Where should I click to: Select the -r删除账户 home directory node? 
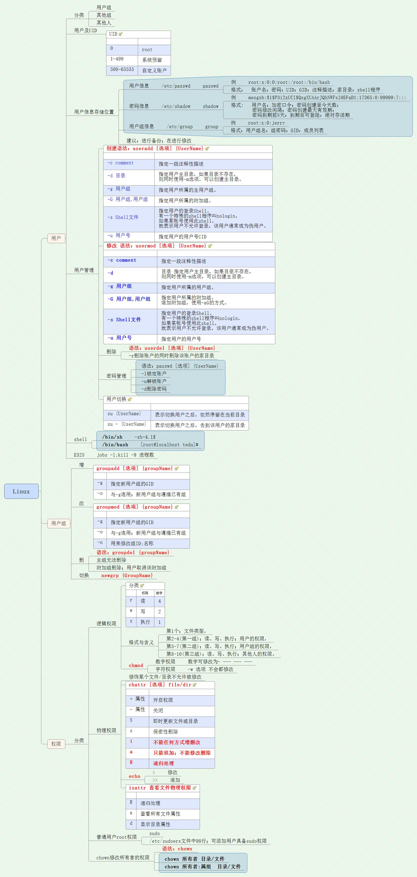pyautogui.click(x=171, y=356)
